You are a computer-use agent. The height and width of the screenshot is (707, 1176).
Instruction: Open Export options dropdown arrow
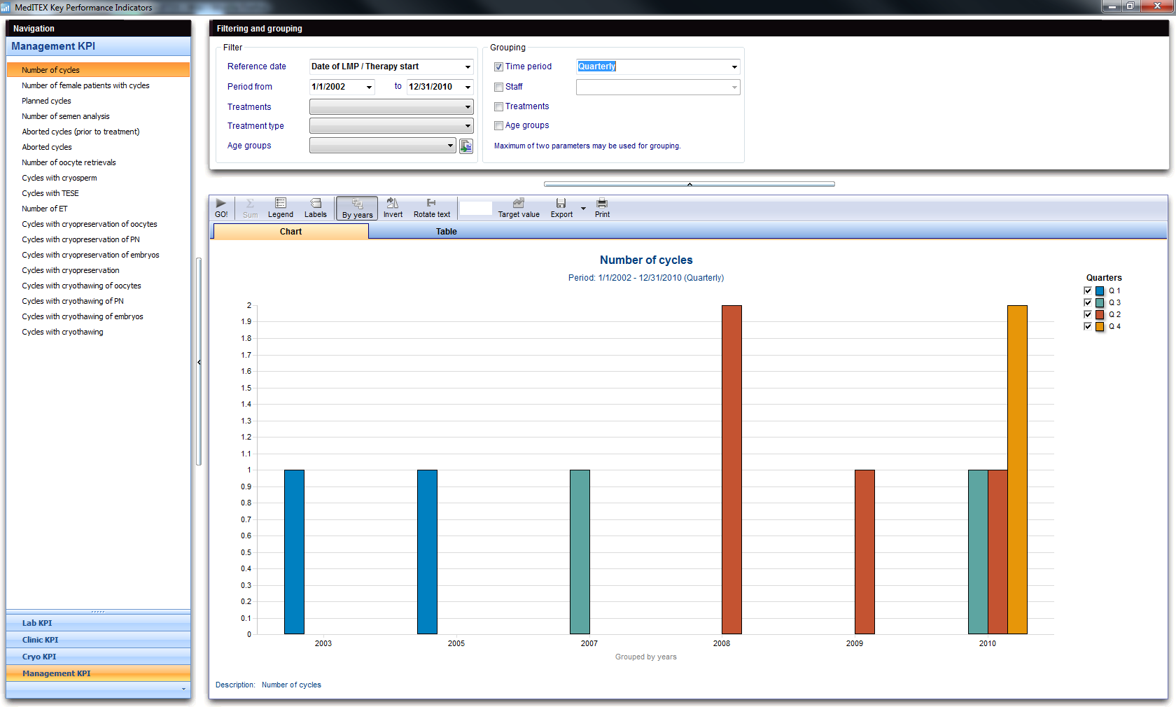[x=583, y=209]
